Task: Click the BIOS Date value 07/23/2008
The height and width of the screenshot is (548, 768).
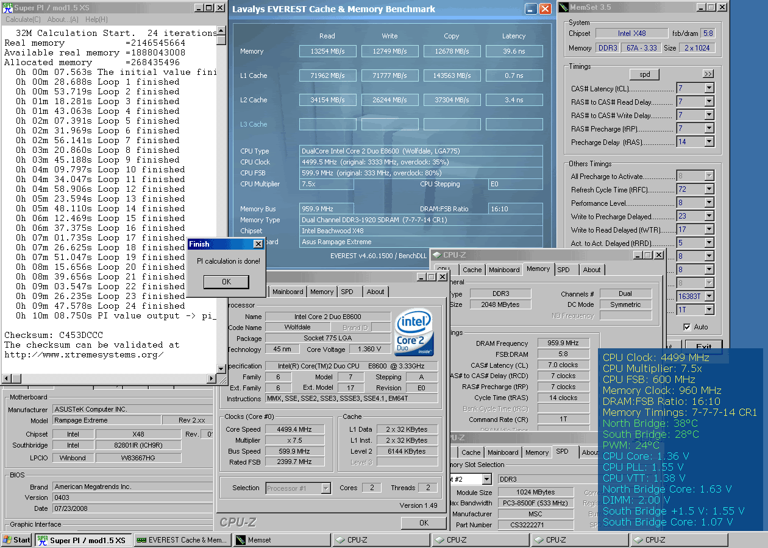Action: (x=132, y=509)
